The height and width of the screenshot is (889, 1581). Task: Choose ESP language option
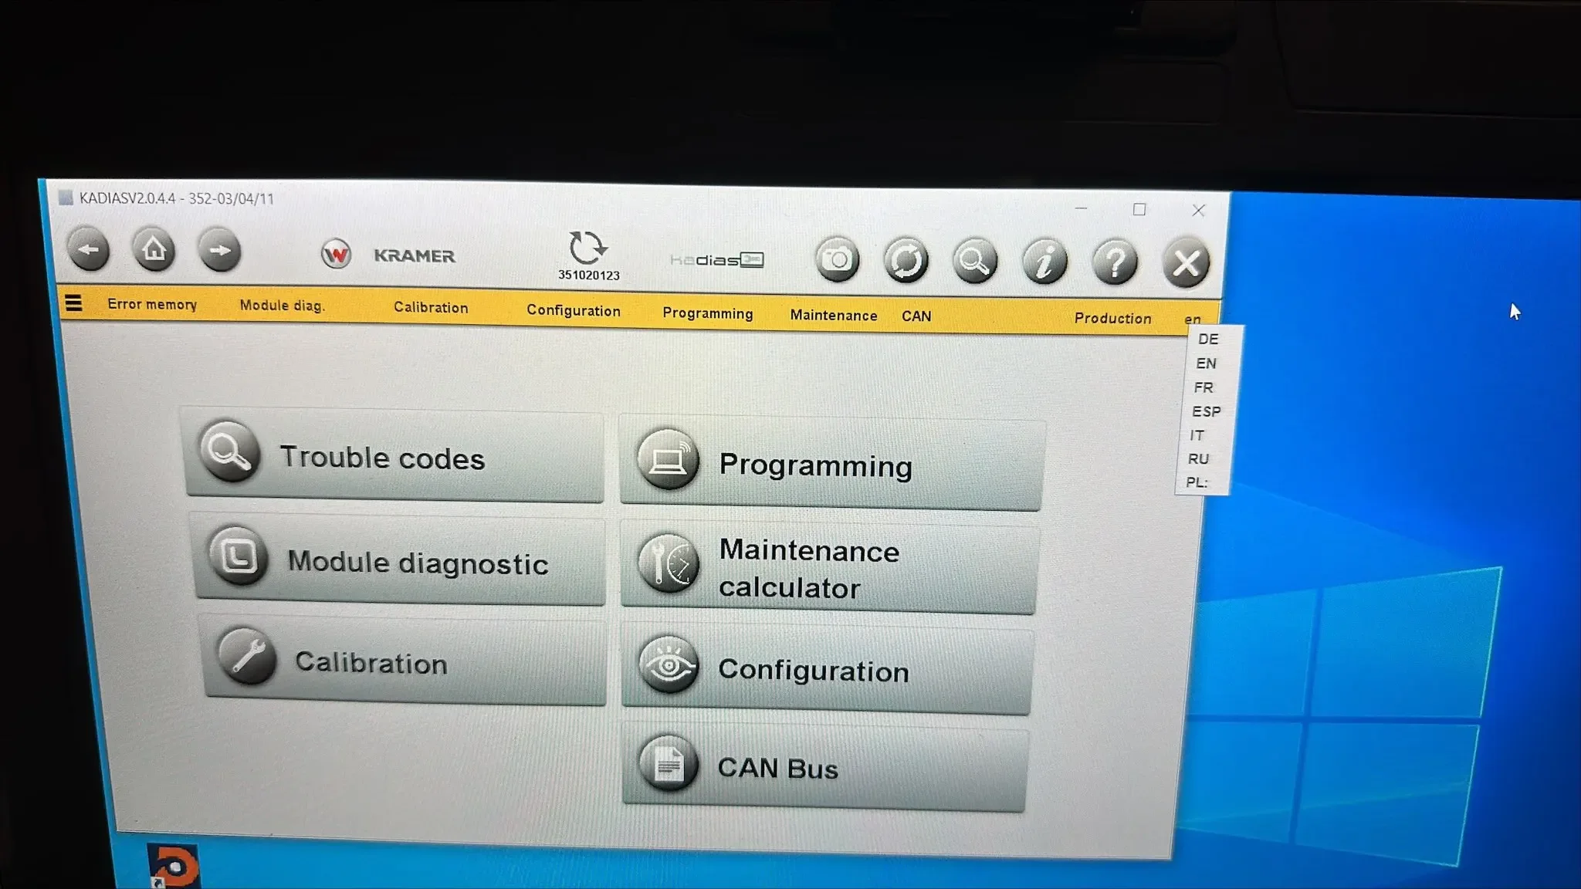(1206, 411)
